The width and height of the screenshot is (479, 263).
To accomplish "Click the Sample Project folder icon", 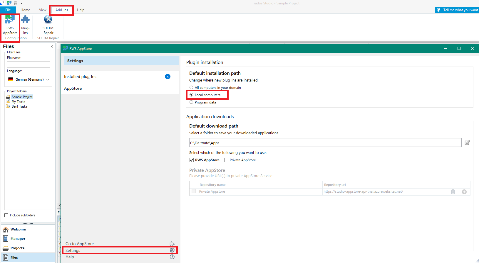I will pyautogui.click(x=8, y=97).
